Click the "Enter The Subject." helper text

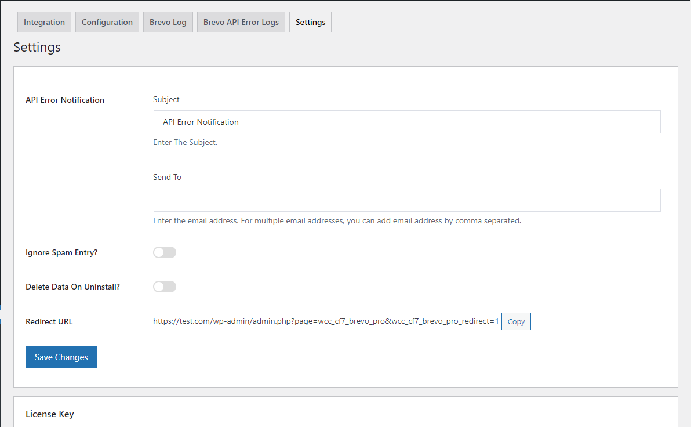tap(185, 142)
